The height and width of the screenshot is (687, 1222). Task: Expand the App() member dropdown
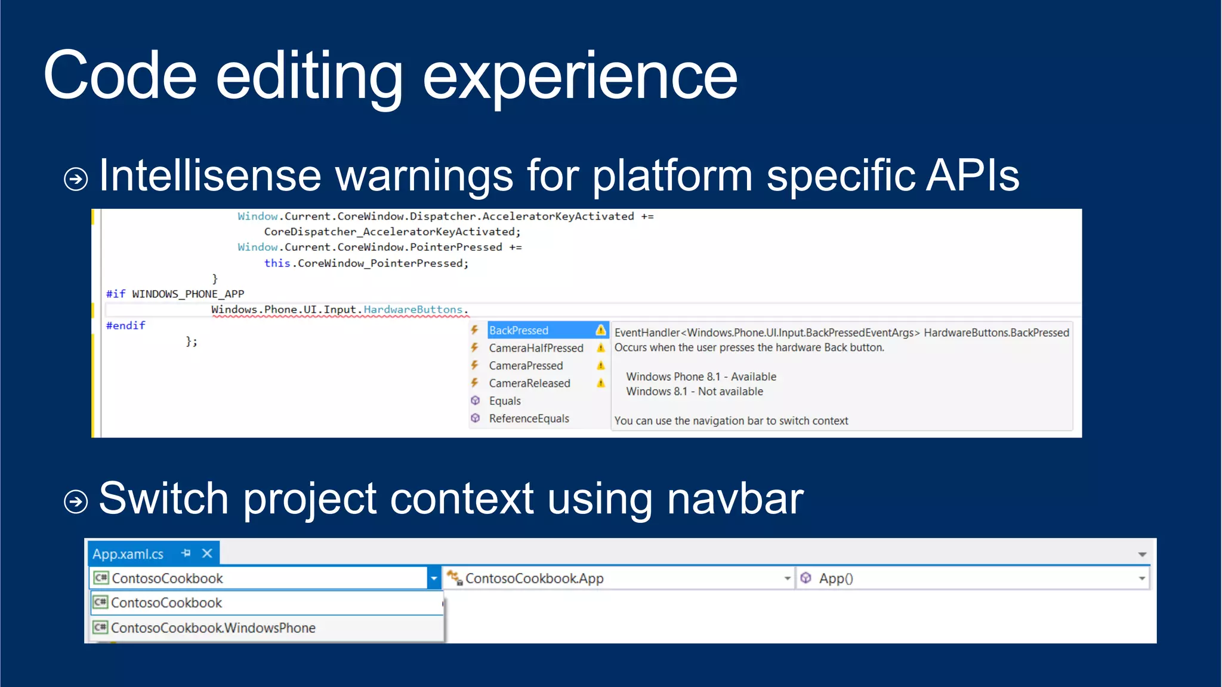tap(1141, 578)
